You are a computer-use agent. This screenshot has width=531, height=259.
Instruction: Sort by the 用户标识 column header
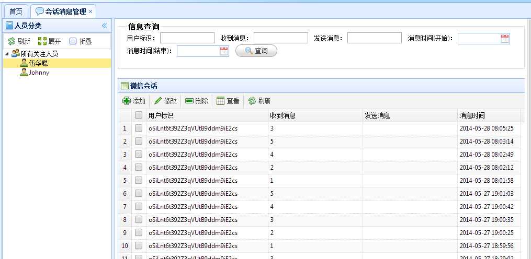tap(207, 115)
